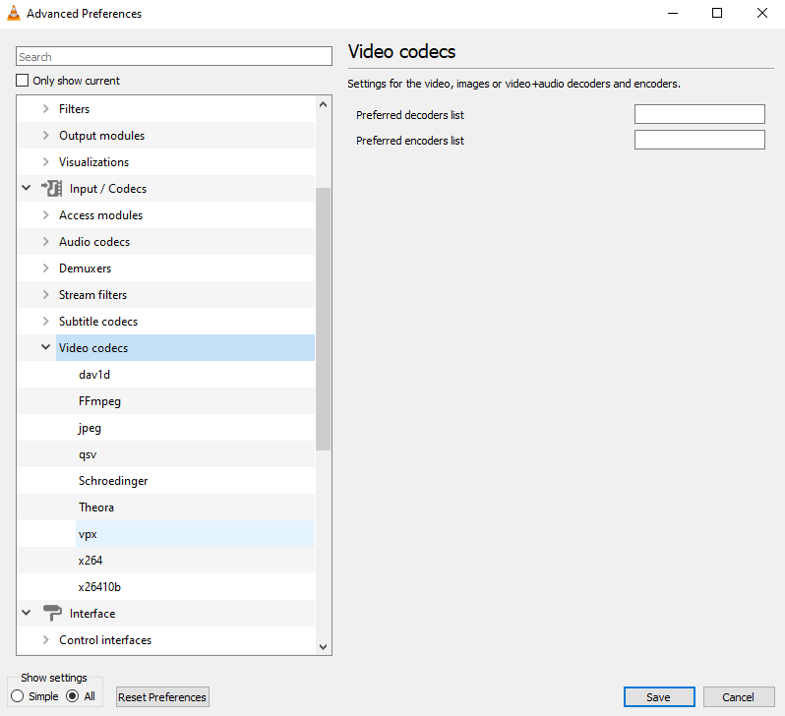785x716 pixels.
Task: Maximize the Advanced Preferences window
Action: click(x=717, y=13)
